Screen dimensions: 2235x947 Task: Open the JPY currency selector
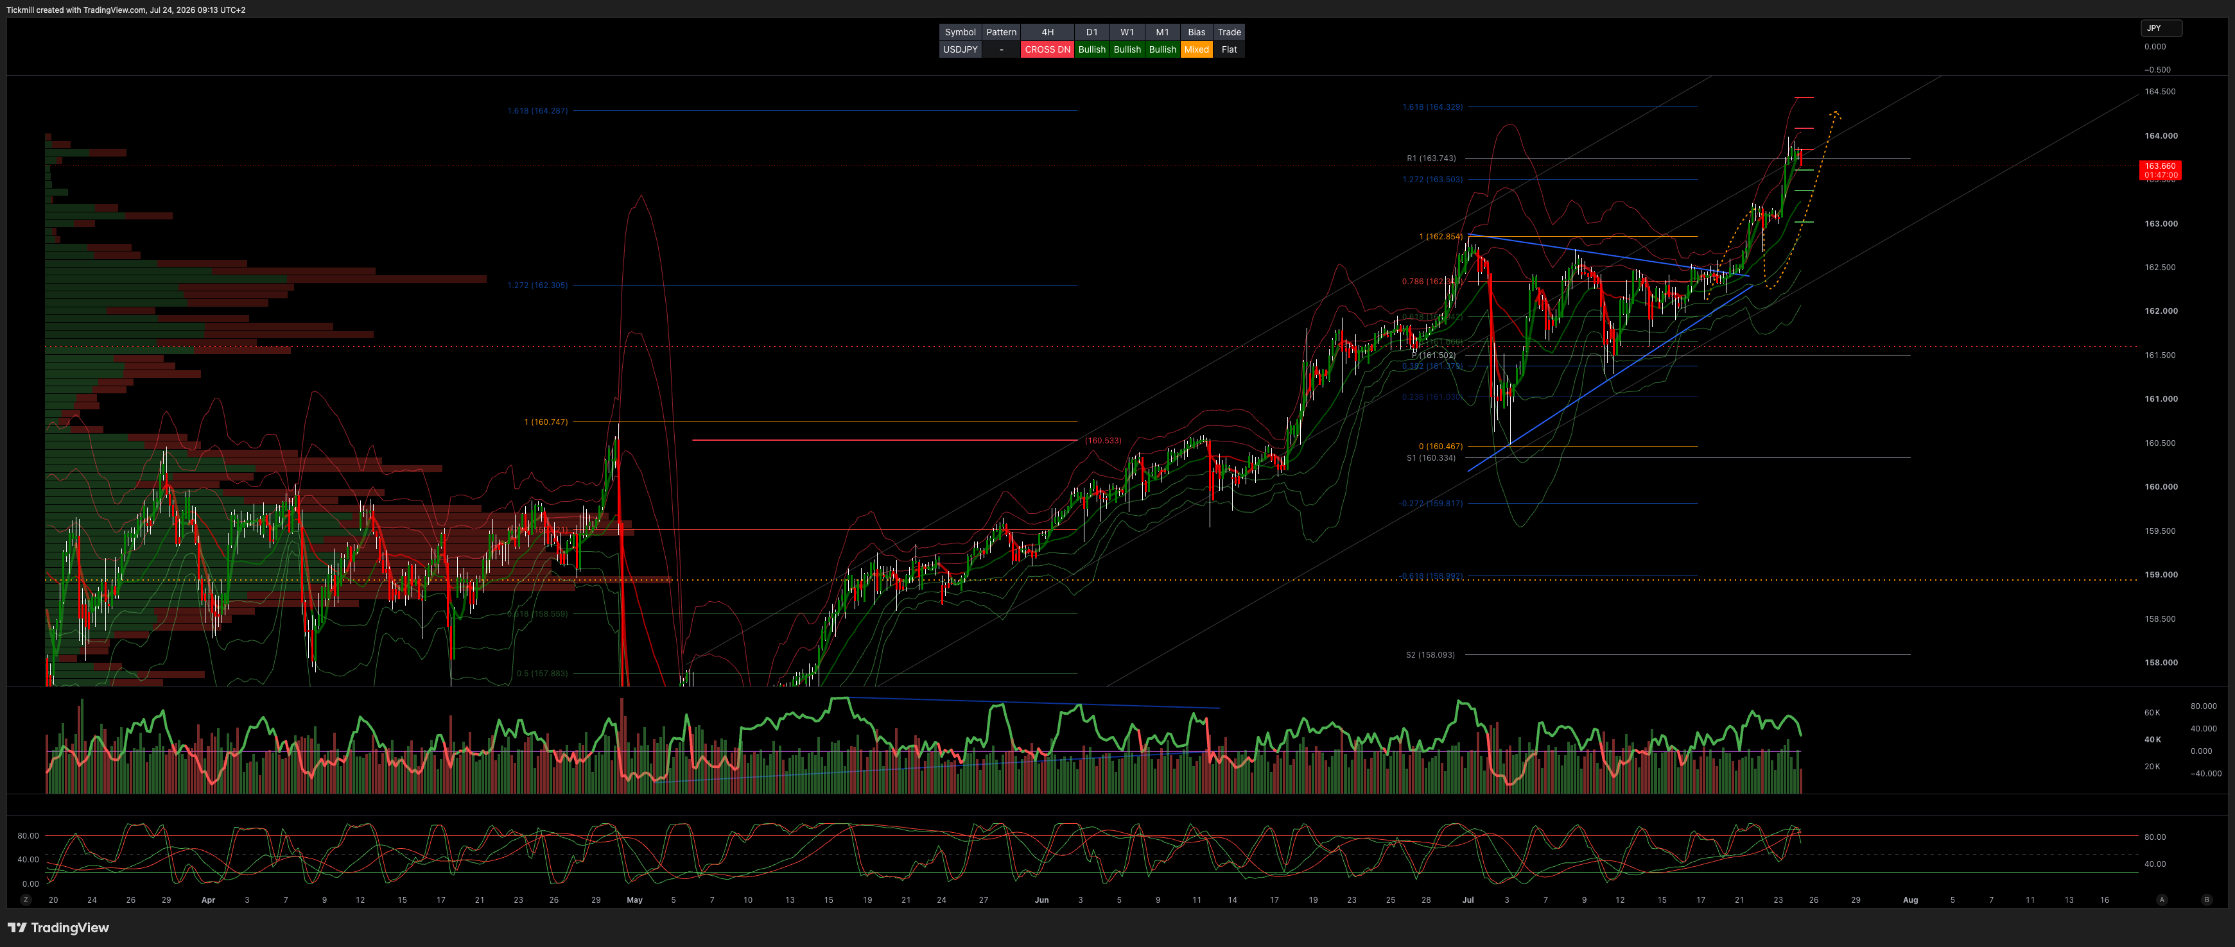click(2161, 28)
